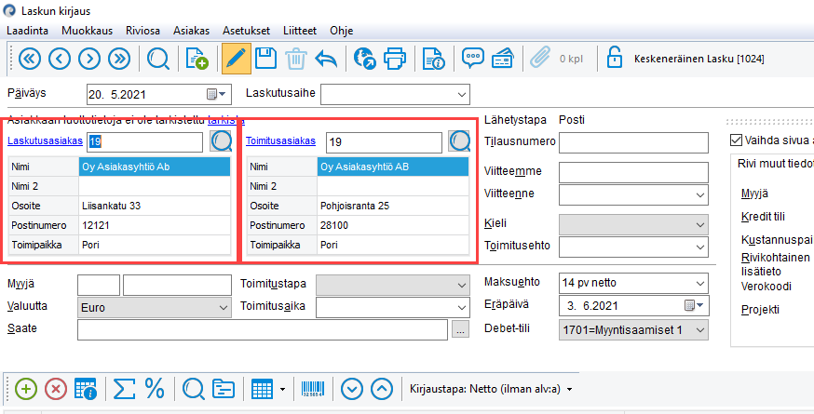The height and width of the screenshot is (414, 814).
Task: Open the folder card icon in row toolbar
Action: pyautogui.click(x=224, y=389)
